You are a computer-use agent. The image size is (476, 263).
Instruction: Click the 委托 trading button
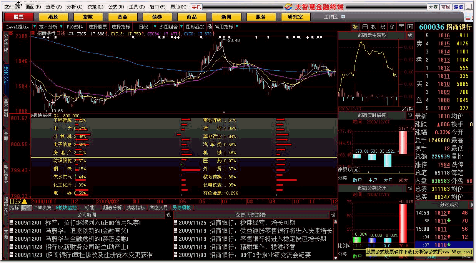196,7
